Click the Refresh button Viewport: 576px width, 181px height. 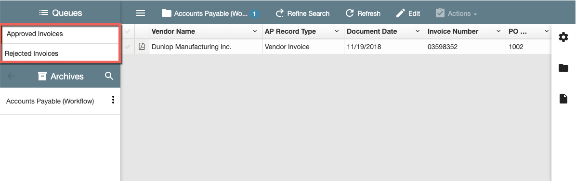(363, 13)
